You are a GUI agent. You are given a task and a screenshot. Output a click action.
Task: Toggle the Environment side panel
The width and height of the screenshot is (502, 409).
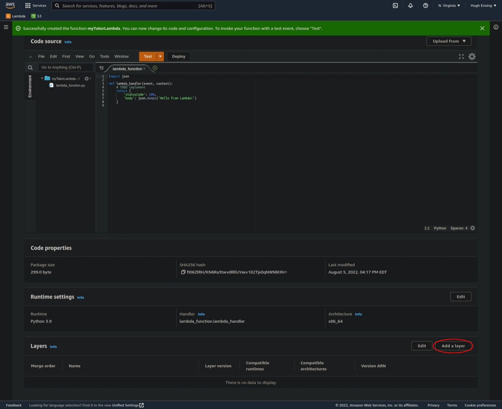point(30,86)
